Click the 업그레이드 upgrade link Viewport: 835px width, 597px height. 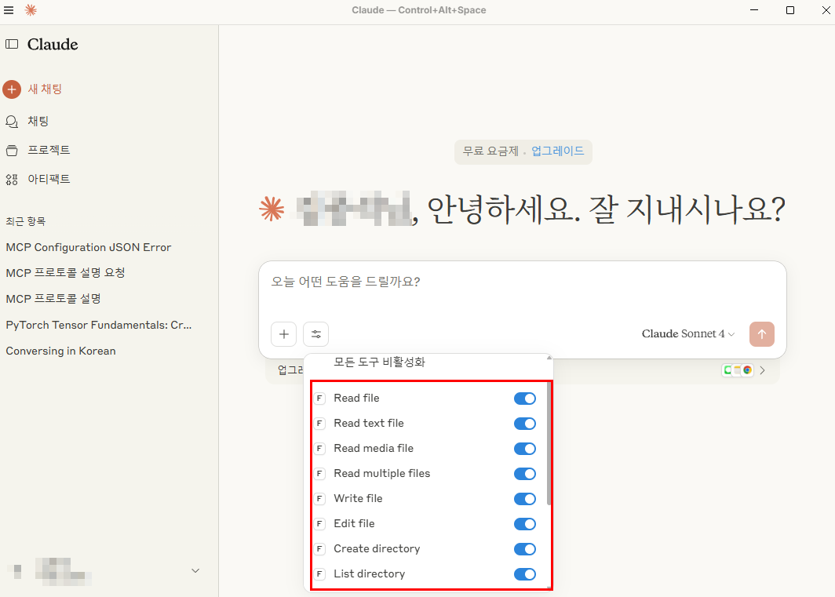[557, 151]
